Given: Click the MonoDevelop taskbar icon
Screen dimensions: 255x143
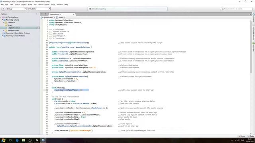Looking at the screenshot, I should [43, 140].
